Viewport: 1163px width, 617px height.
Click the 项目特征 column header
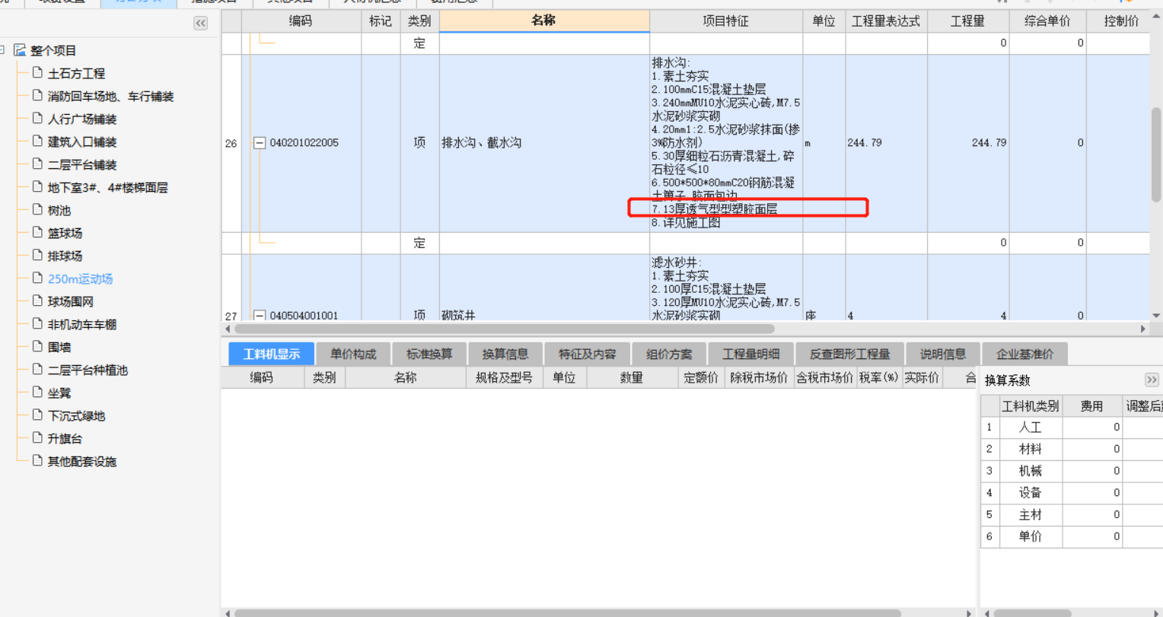pyautogui.click(x=726, y=21)
